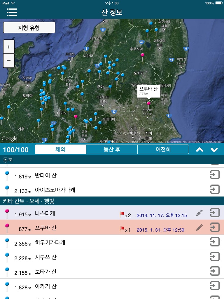Tap the red flag of 쓰쿠바 산
This screenshot has height=299, width=224.
click(x=122, y=229)
